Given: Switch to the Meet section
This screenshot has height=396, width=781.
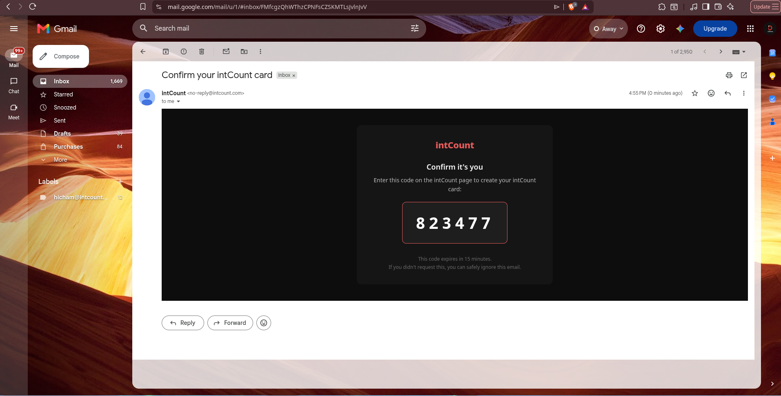Looking at the screenshot, I should click(x=14, y=112).
